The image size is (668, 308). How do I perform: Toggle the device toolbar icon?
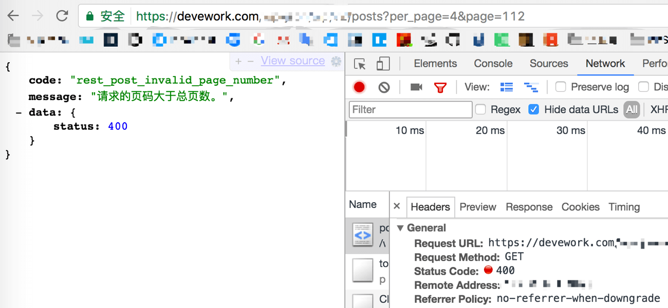coord(383,64)
